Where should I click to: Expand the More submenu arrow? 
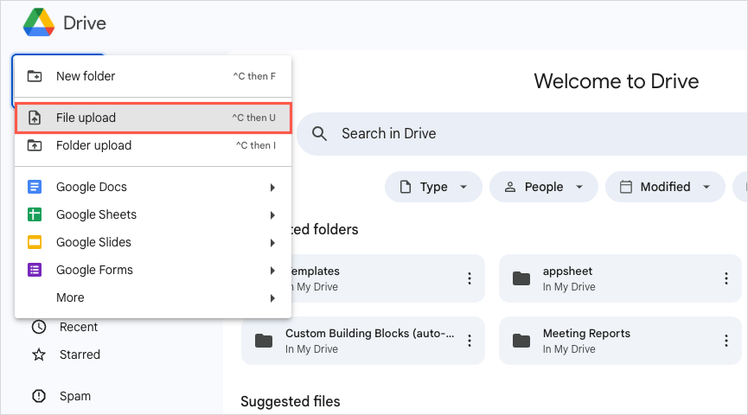click(x=272, y=298)
